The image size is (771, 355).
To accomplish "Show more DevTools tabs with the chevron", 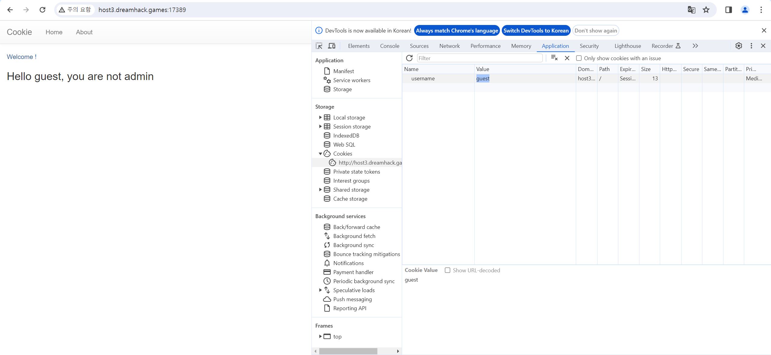I will pyautogui.click(x=695, y=46).
